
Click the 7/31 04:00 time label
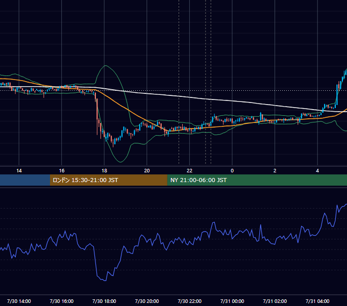click(x=317, y=301)
